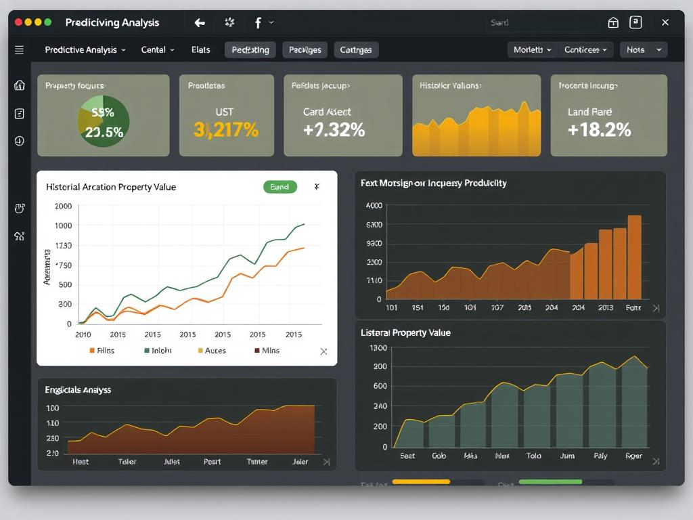Click the yellow progress bar at bottom
Viewport: 693px width, 520px height.
(421, 482)
